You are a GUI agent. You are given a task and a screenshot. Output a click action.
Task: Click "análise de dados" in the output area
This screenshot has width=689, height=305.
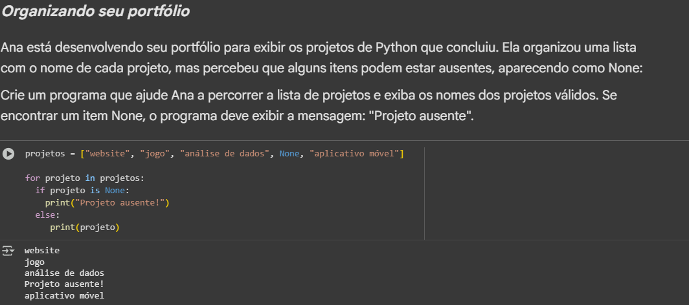[x=64, y=273]
